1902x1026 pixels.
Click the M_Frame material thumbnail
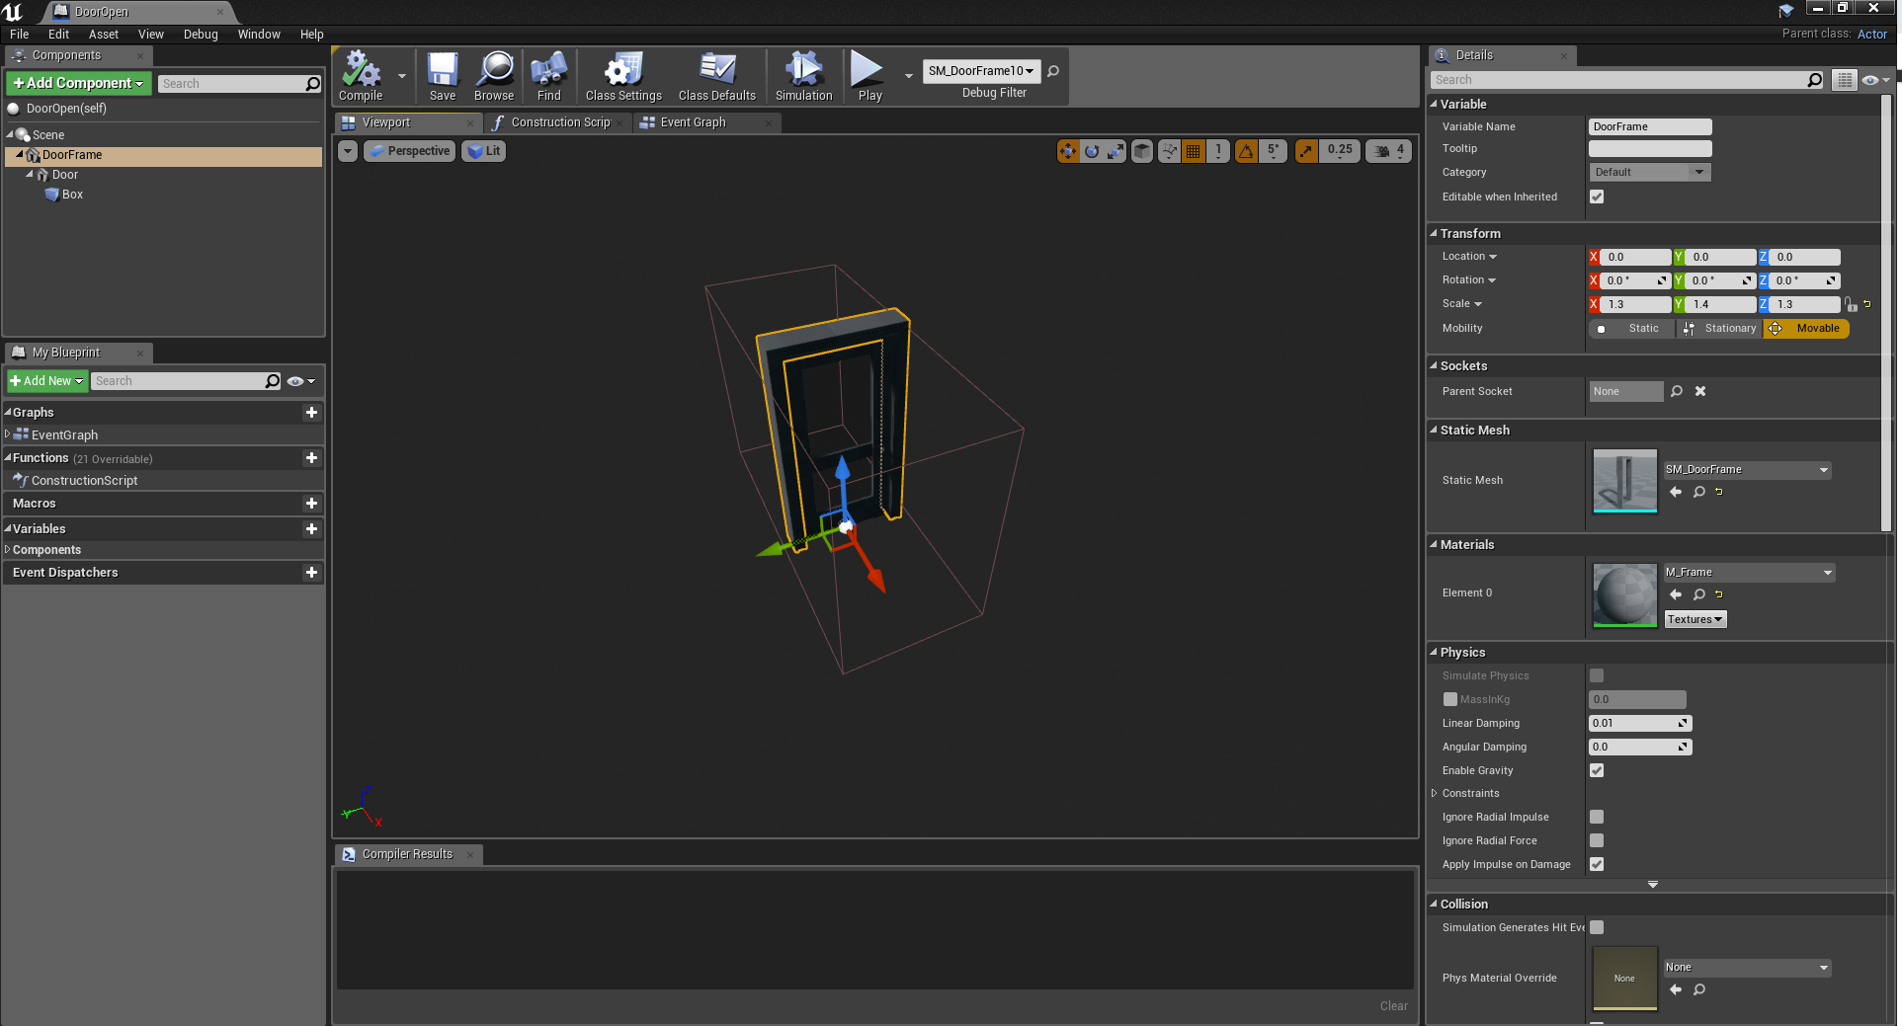point(1624,594)
